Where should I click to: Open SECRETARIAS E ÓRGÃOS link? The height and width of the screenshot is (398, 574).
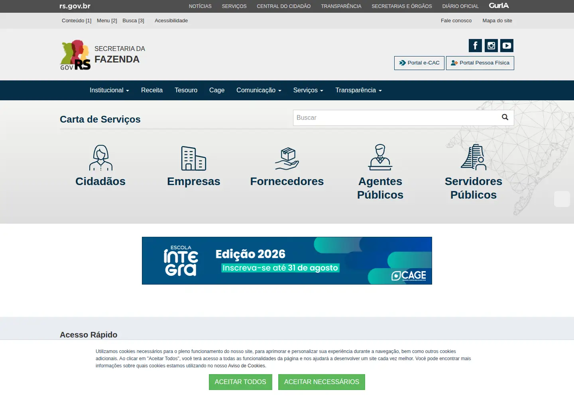[402, 6]
